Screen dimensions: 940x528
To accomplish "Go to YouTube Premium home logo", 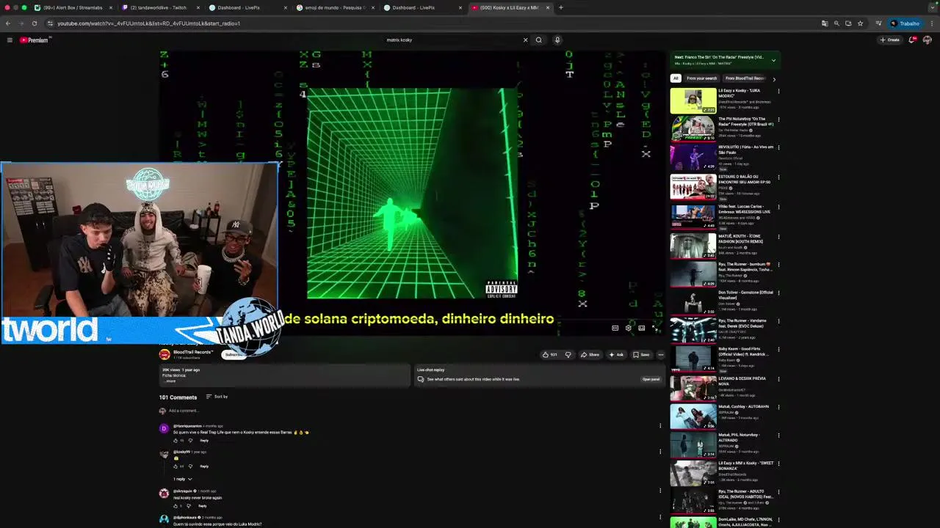I will tap(34, 40).
